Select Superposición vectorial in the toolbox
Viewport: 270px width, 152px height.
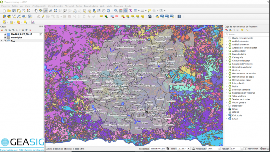tap(243, 93)
